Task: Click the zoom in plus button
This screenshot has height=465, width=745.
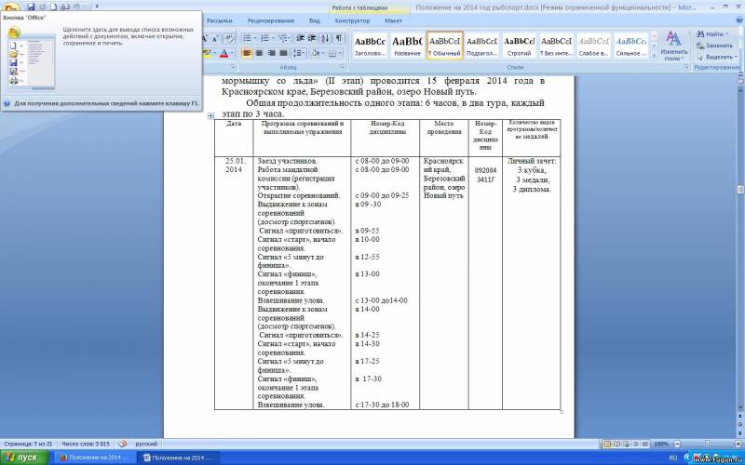Action: click(739, 445)
